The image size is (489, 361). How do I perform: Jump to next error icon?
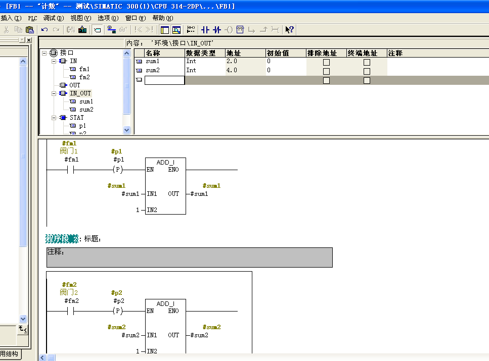[x=149, y=30]
